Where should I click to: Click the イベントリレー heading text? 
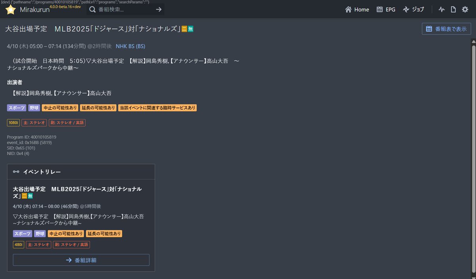pyautogui.click(x=42, y=172)
